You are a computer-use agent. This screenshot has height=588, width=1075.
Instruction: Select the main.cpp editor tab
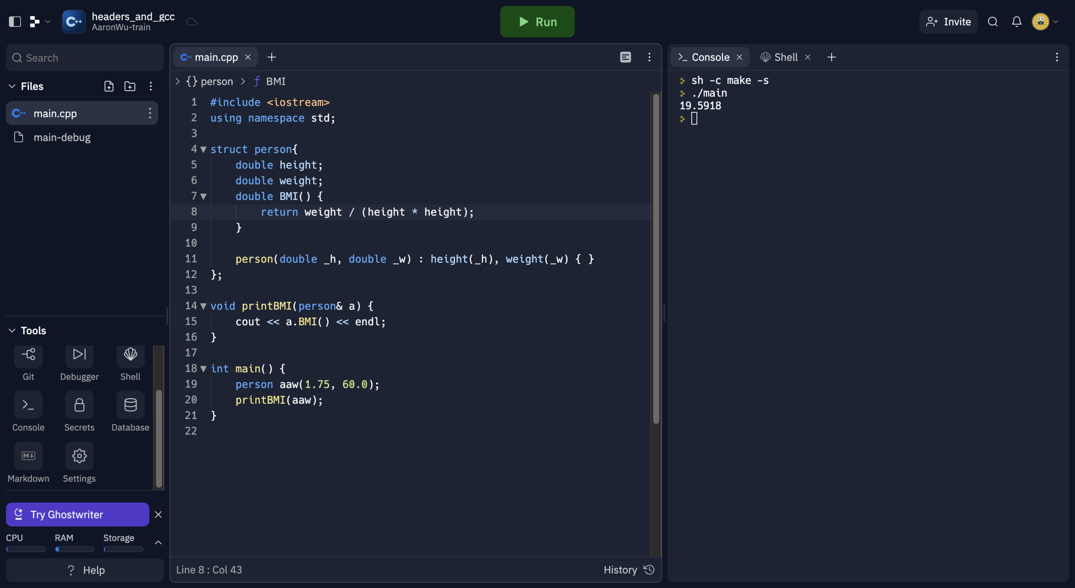pyautogui.click(x=216, y=57)
